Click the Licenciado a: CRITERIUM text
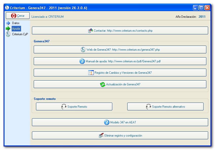 coord(47,17)
